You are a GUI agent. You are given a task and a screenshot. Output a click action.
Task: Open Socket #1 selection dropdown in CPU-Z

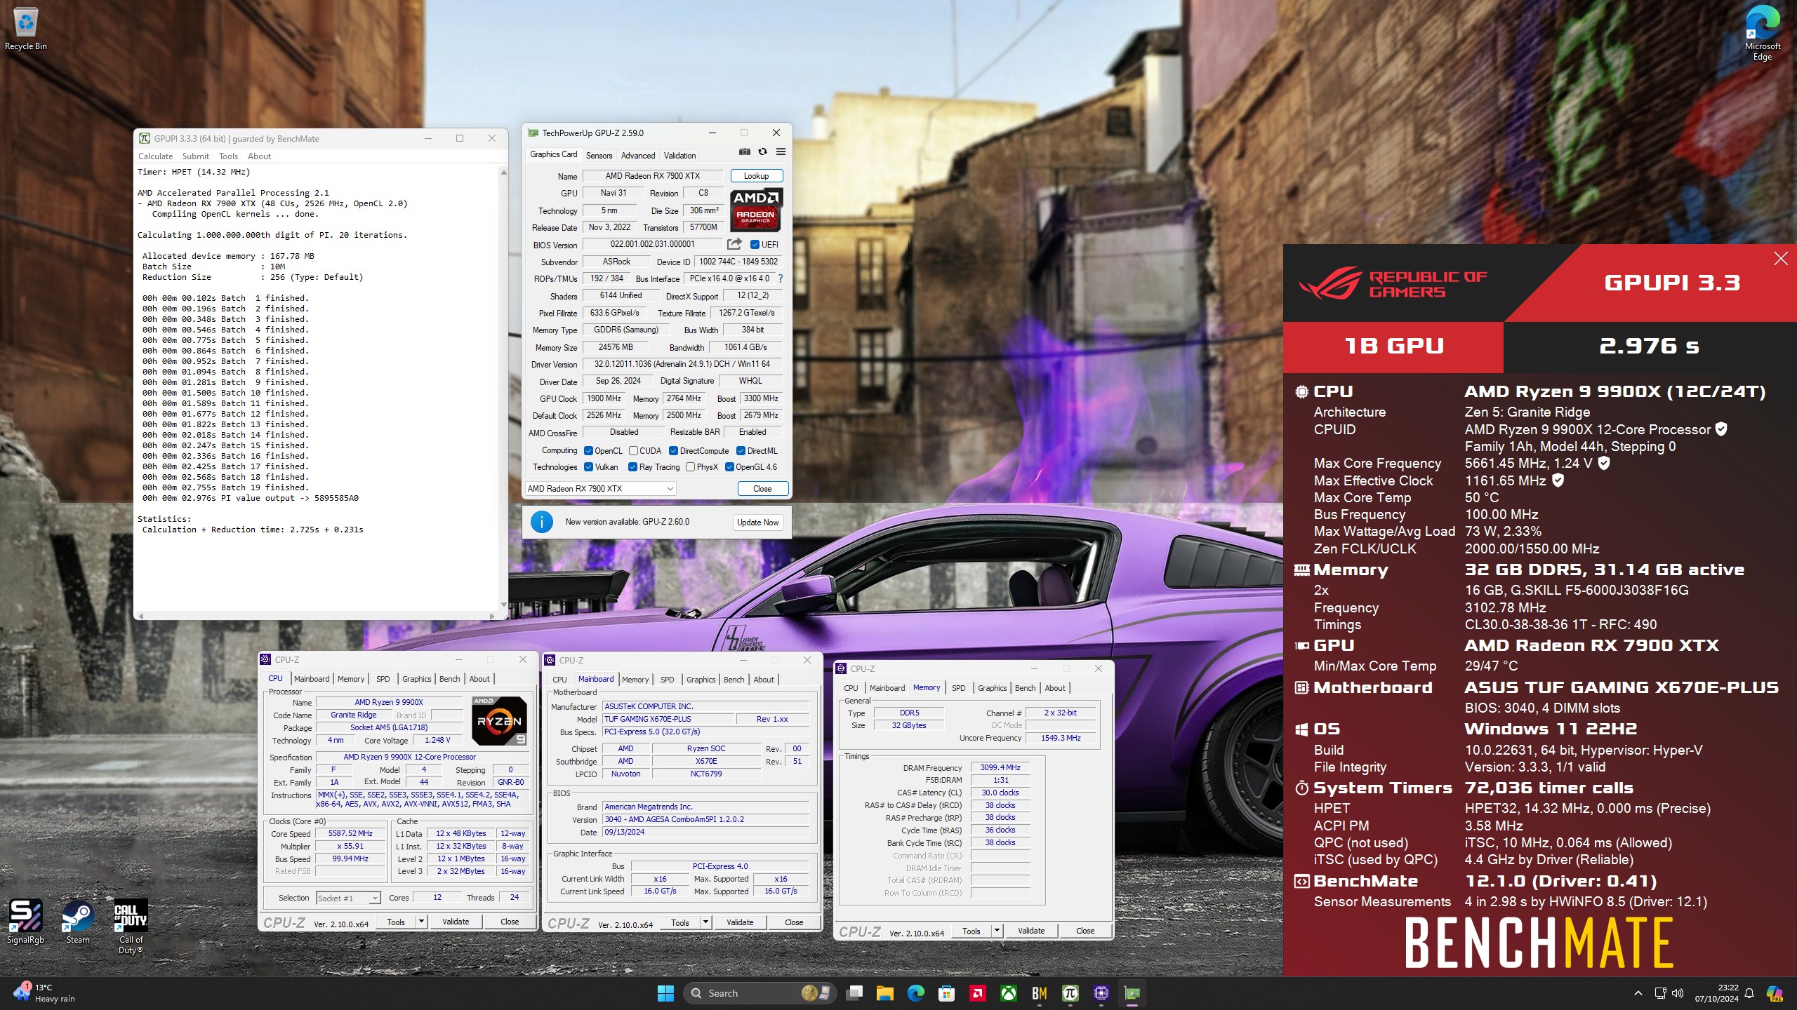coord(348,898)
